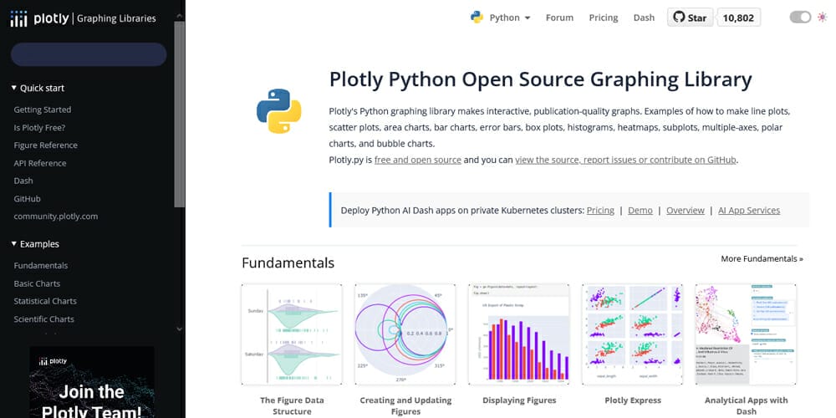Open the AI App Services link
Viewport: 836px width, 418px height.
(749, 211)
